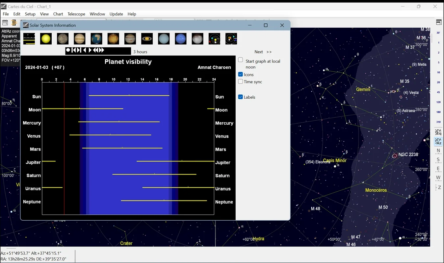Point the chart to West (W)
The image size is (444, 263).
(438, 178)
